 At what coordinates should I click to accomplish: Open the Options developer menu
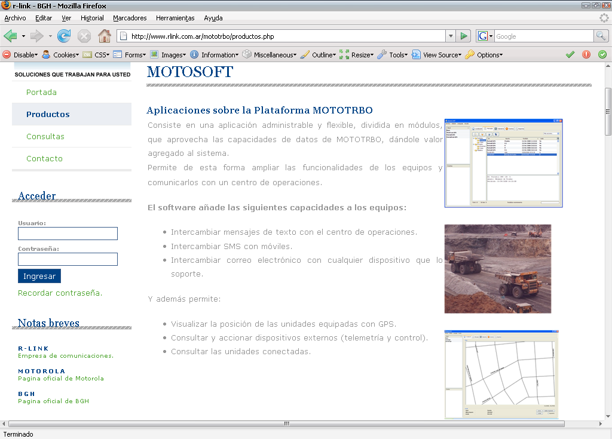tap(484, 54)
